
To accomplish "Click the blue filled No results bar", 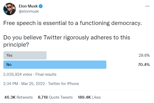I will point(55,65).
